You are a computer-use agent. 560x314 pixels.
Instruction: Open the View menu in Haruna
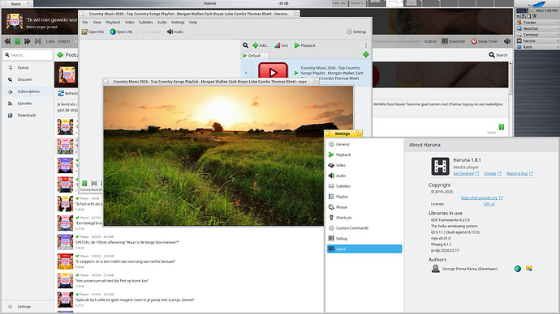tap(97, 22)
